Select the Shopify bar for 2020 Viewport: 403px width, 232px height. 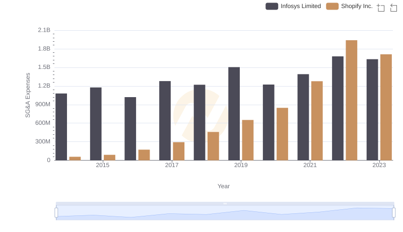(x=282, y=134)
